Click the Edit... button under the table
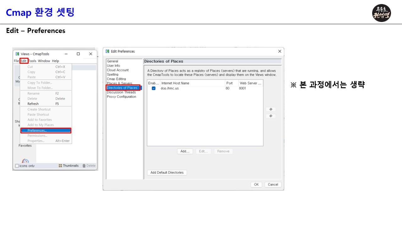Screen dimensions: 402x226 (204, 151)
